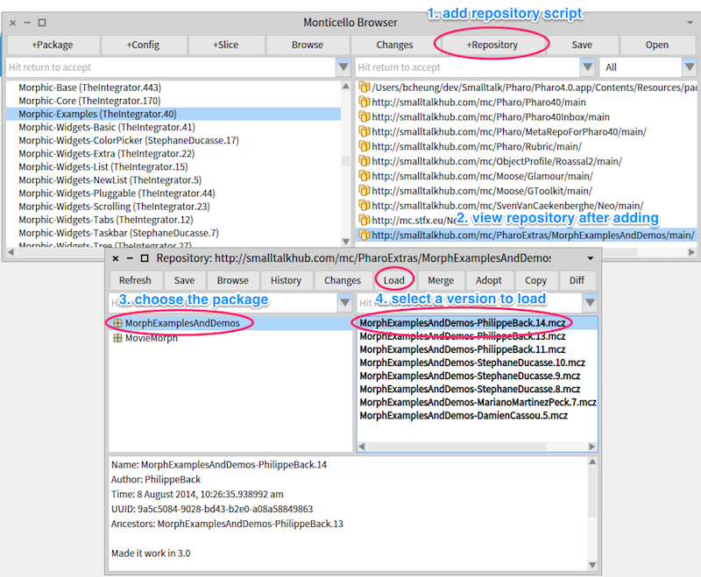Screen dimensions: 701x577
Task: Add a repository with the +Repository button
Action: [492, 45]
